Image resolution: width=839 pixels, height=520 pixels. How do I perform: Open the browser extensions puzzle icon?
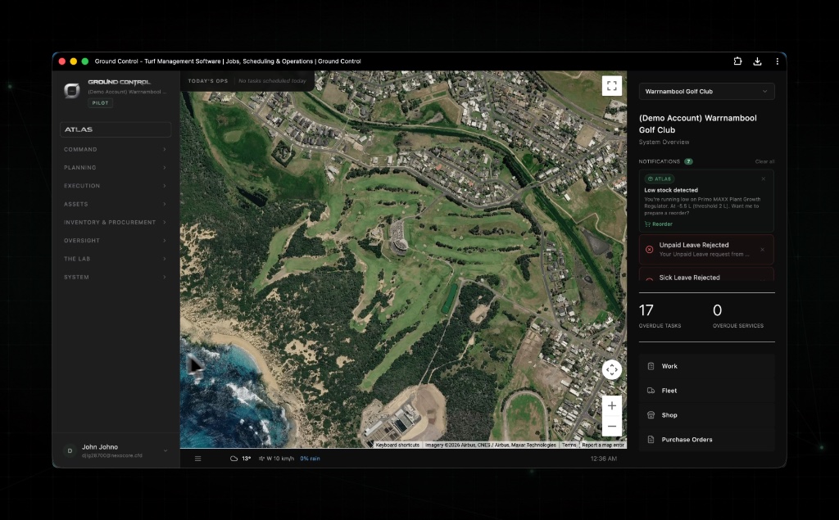point(737,61)
